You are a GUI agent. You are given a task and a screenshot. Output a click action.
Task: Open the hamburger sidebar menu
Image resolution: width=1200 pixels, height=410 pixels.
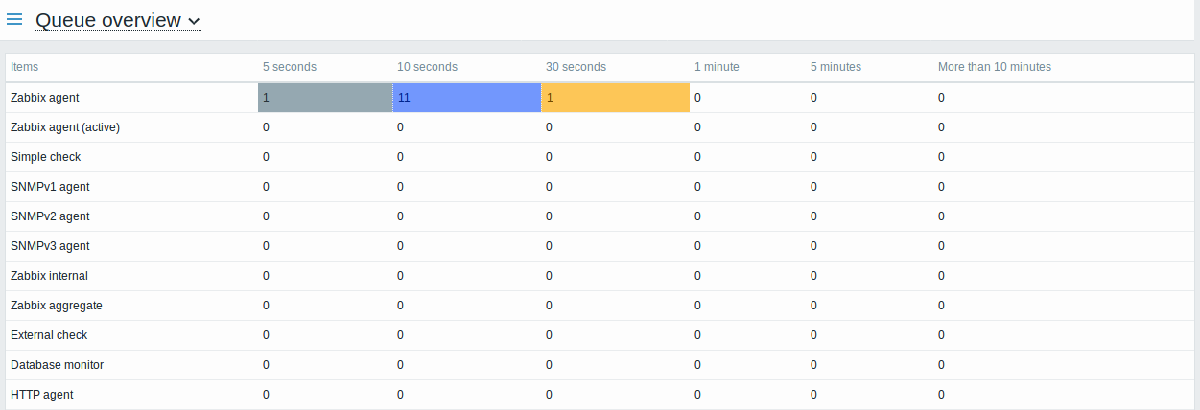[14, 19]
